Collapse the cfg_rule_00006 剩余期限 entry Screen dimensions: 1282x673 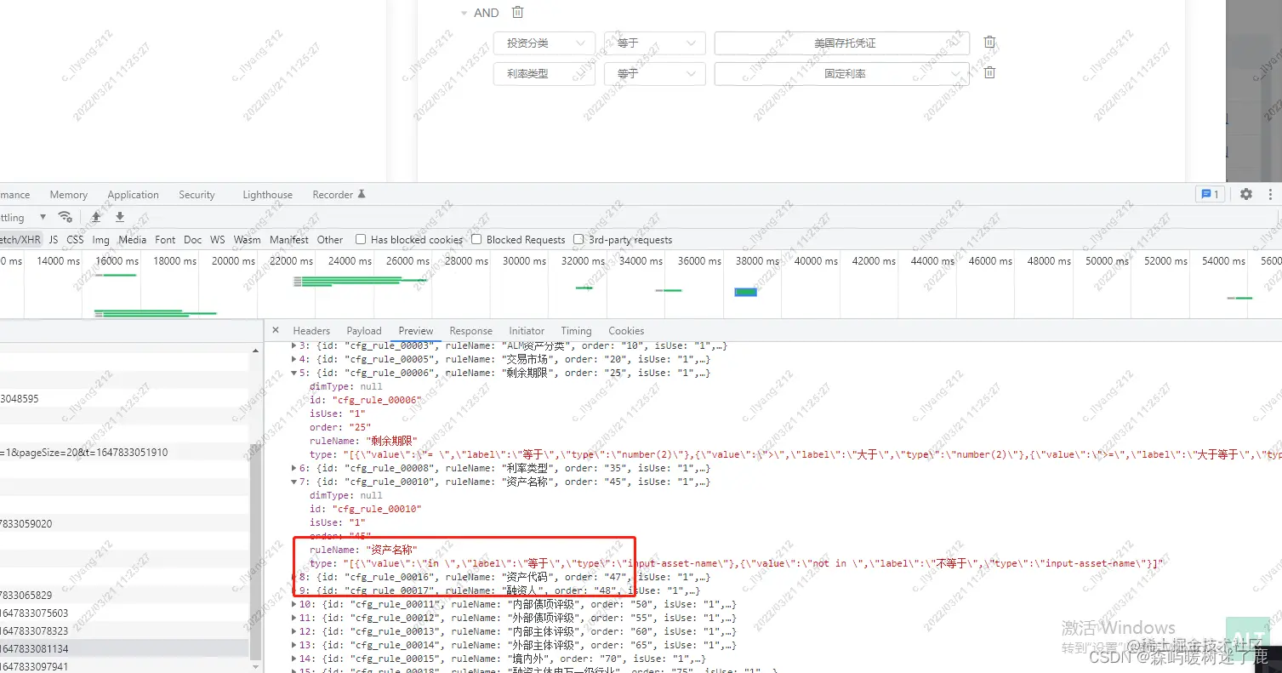click(x=294, y=373)
